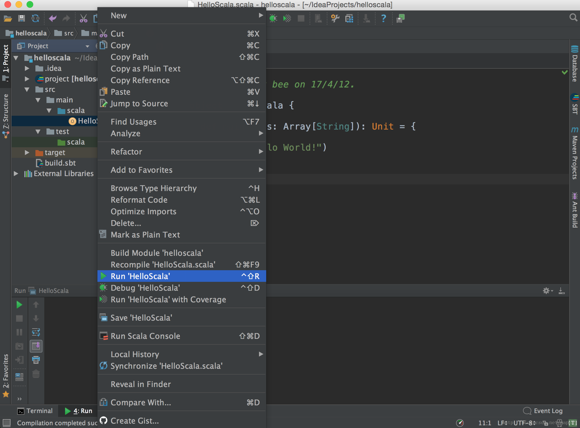Expand the project [helloscala] folder
This screenshot has width=580, height=428.
pyautogui.click(x=27, y=79)
